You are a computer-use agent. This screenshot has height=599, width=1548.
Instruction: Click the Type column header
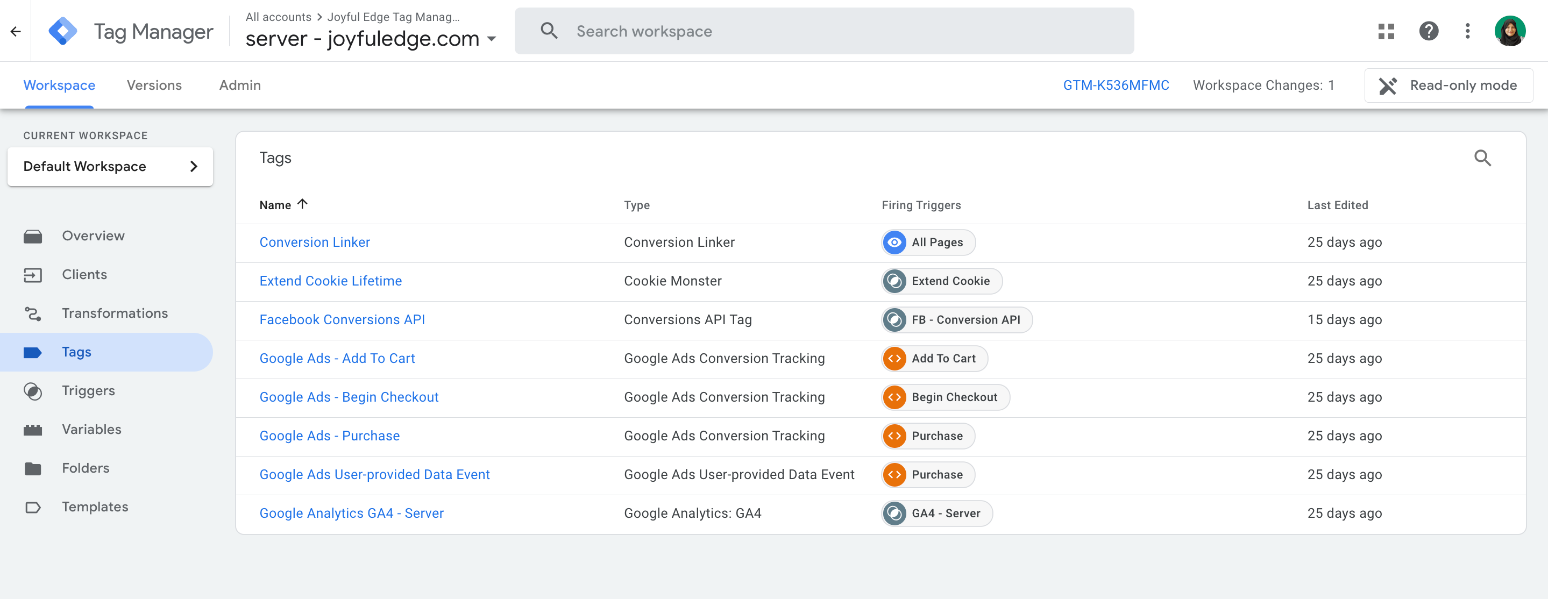point(636,205)
